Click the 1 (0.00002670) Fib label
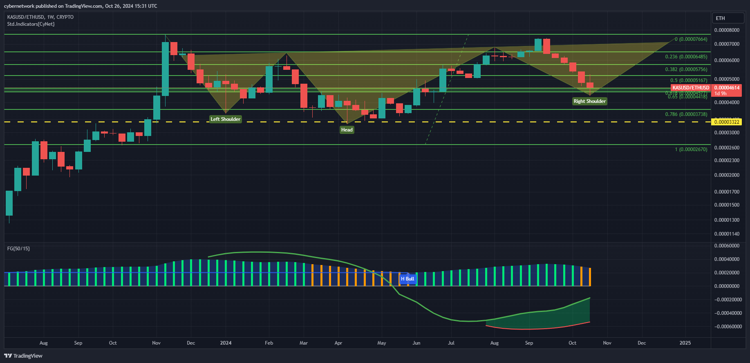The height and width of the screenshot is (363, 750). click(x=691, y=149)
